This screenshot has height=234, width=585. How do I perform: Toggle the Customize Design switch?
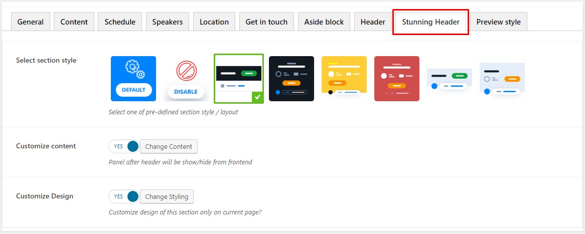pos(124,196)
